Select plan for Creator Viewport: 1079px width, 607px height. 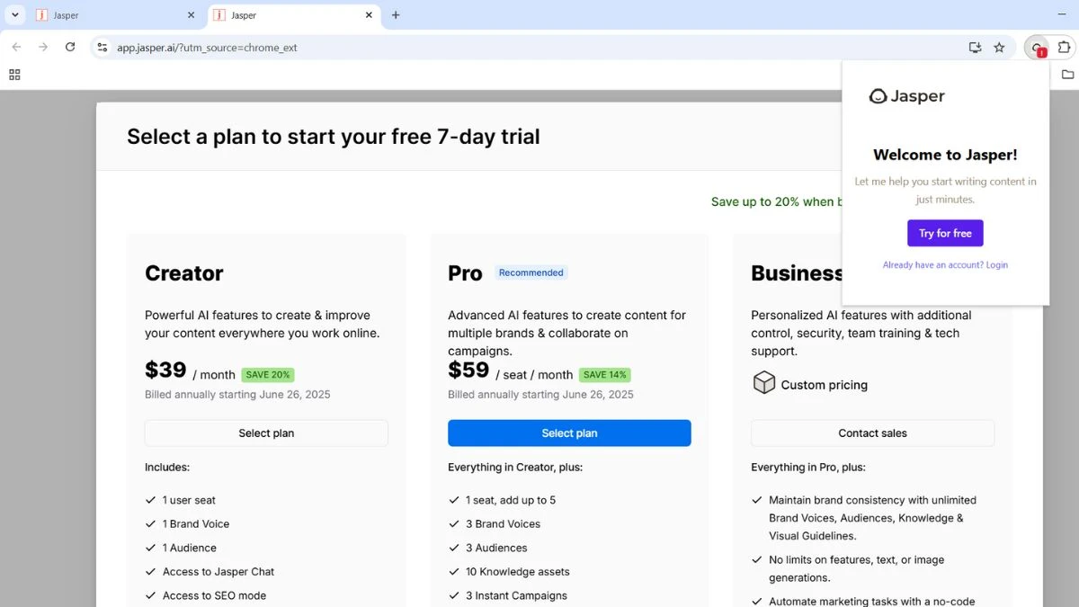[x=266, y=433]
